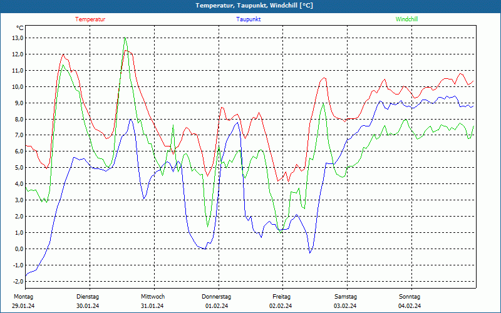Click the 5,0 y-axis value
501x313 pixels.
click(19, 168)
